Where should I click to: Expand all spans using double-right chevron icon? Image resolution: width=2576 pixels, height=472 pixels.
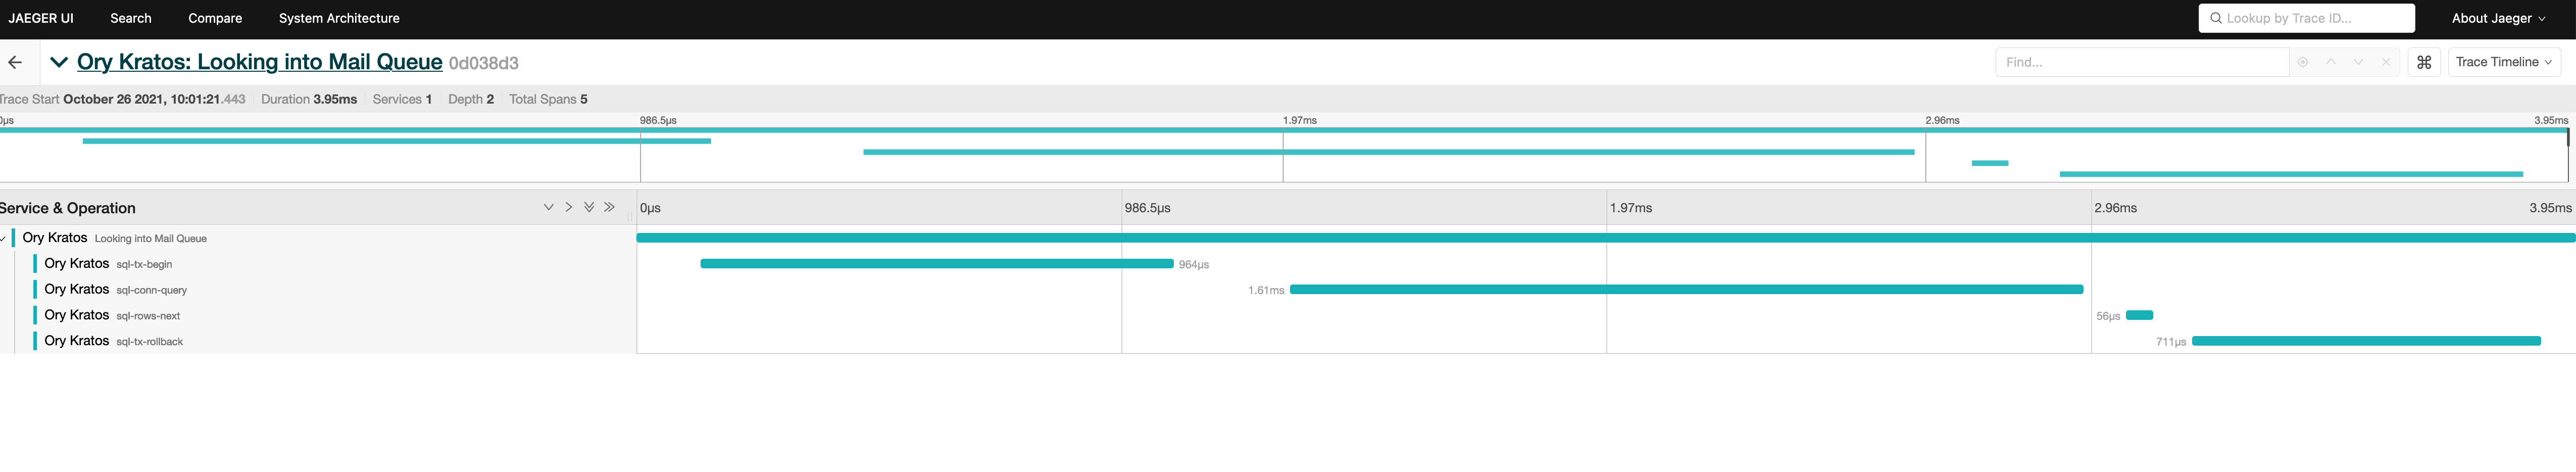tap(609, 207)
